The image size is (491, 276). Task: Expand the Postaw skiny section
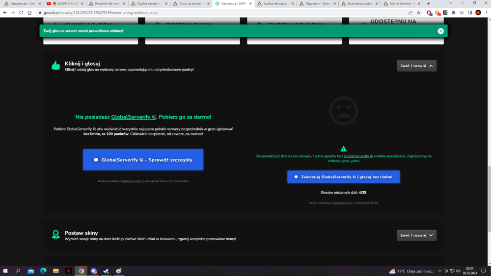coord(416,235)
